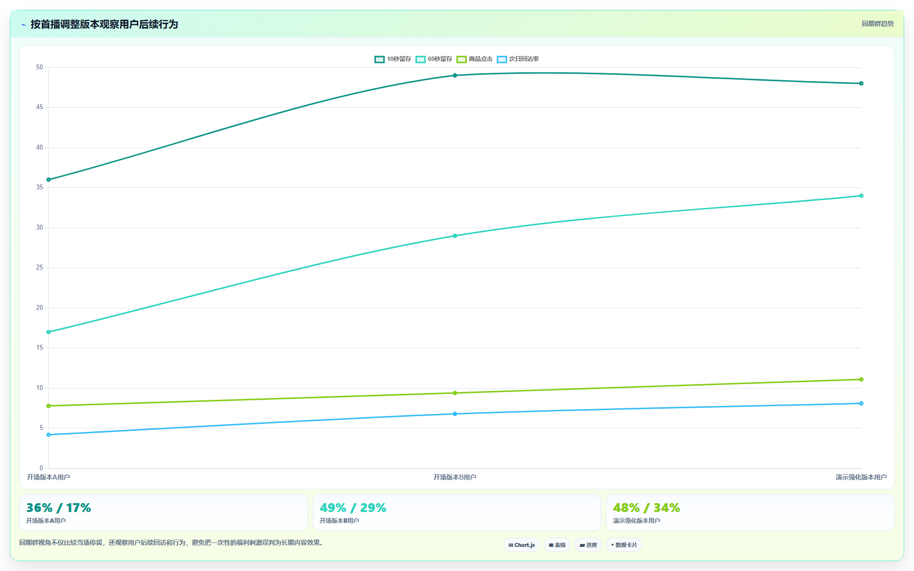This screenshot has height=571, width=914.
Task: Open the 49% / 29% summary card
Action: (x=457, y=512)
